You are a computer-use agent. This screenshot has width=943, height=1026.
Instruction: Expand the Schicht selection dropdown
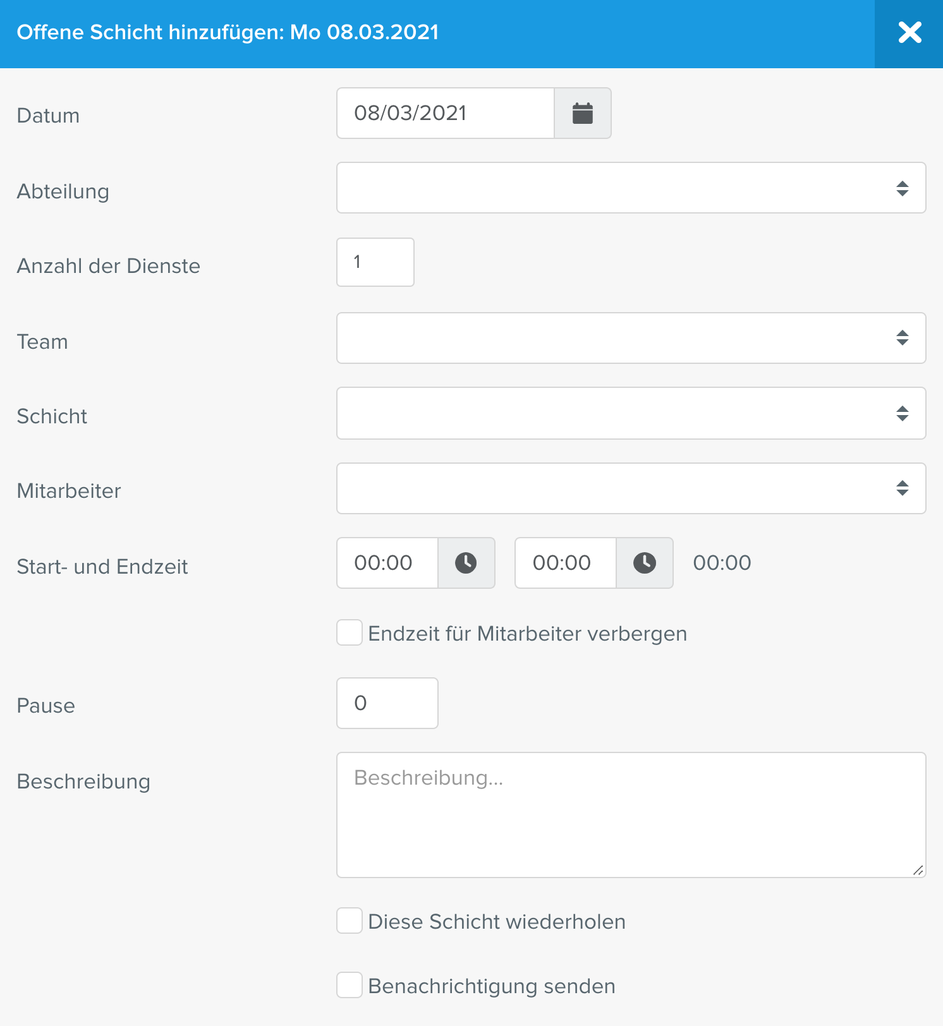tap(631, 413)
